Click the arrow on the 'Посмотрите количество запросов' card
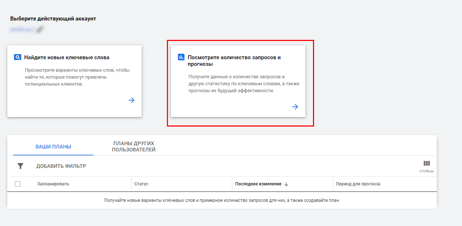Viewport: 462px width, 226px height. pos(295,107)
